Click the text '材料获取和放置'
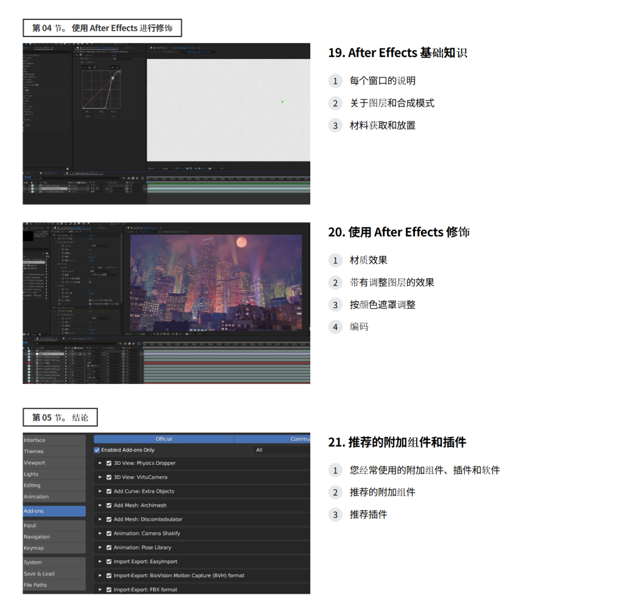623x604 pixels. [x=383, y=125]
